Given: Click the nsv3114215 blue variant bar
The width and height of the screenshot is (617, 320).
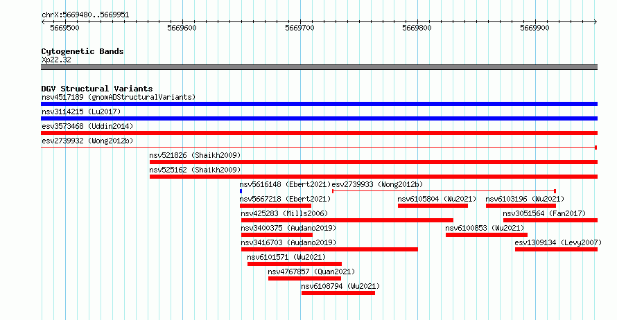Looking at the screenshot, I should (319, 118).
